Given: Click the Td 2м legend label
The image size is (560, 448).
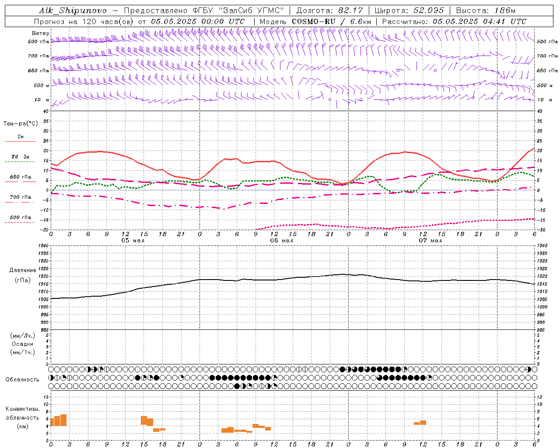Looking at the screenshot, I should click(x=20, y=157).
